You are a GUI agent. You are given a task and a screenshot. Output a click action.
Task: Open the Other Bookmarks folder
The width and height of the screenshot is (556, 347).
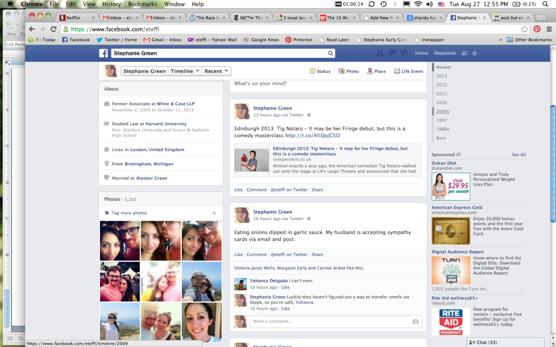coord(529,40)
